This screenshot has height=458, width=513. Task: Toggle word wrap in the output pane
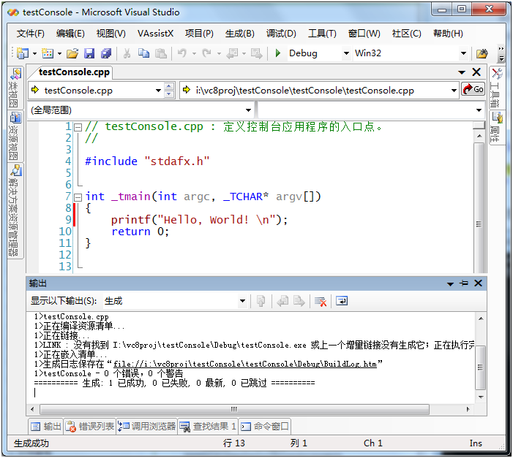pos(342,301)
